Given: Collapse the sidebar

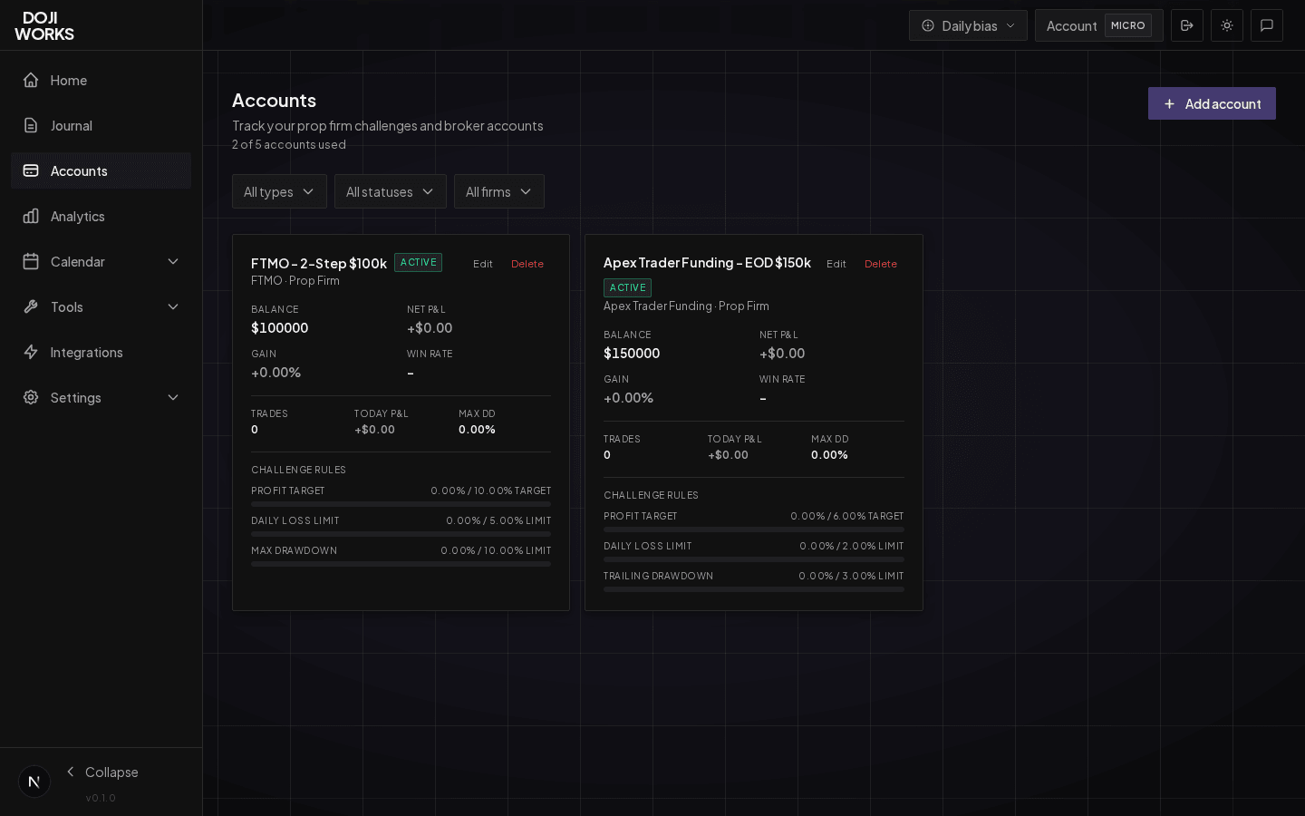Looking at the screenshot, I should (101, 772).
